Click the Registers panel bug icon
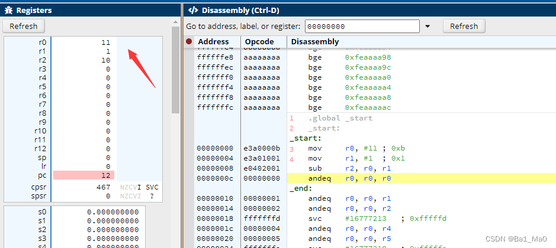The image size is (556, 248). pyautogui.click(x=8, y=10)
